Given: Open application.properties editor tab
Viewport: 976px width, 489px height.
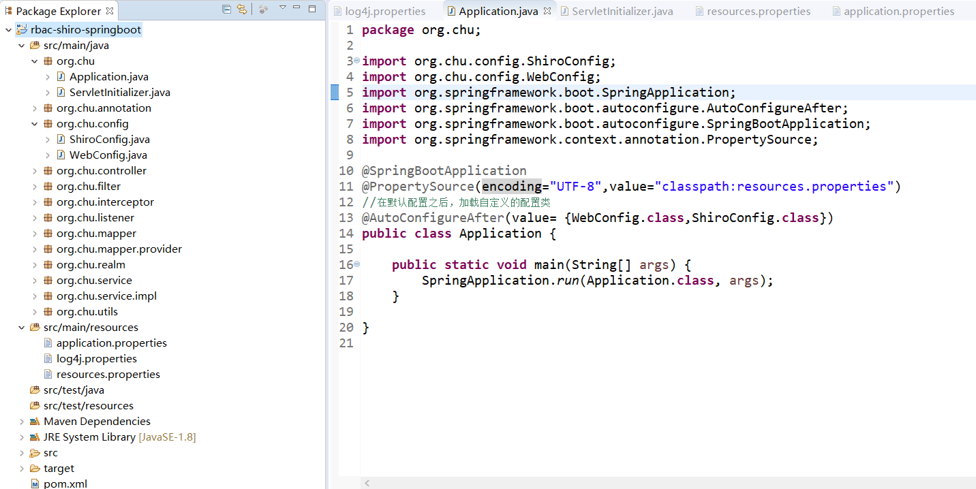Looking at the screenshot, I should (x=893, y=11).
